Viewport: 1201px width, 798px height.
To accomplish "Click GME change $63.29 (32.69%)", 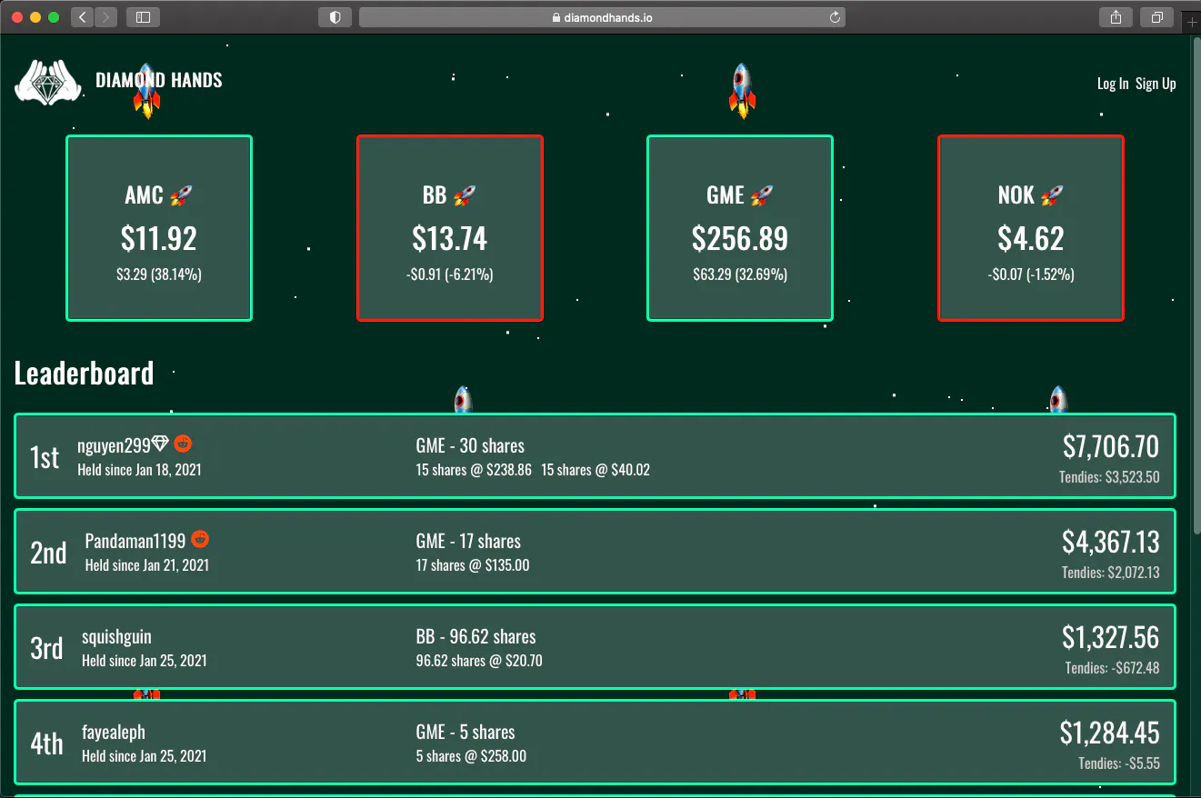I will coord(740,274).
